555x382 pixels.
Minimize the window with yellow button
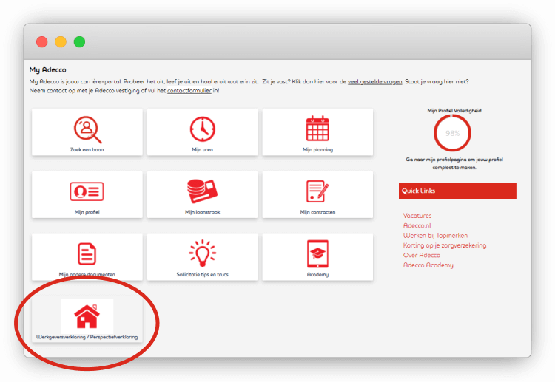click(61, 41)
